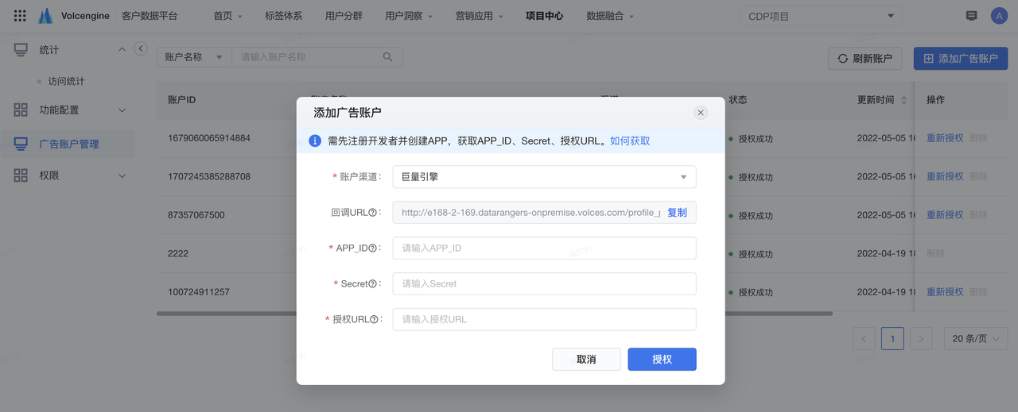Click 重新授权 for account 1679060065914884
1018x412 pixels.
coord(945,138)
